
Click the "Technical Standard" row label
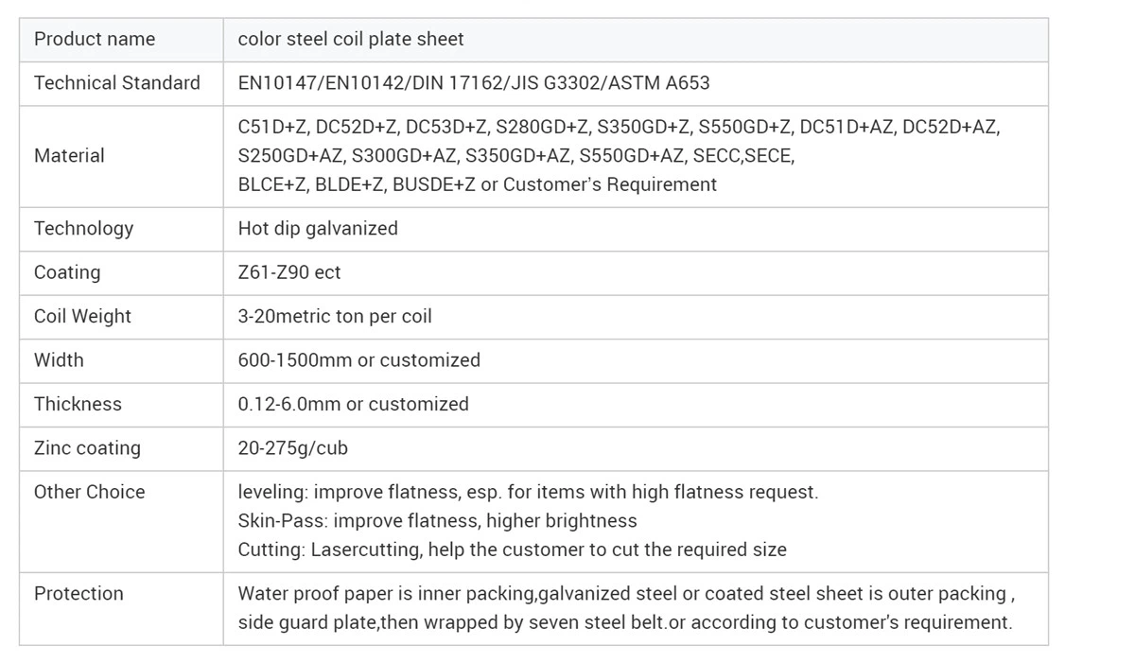click(x=117, y=83)
